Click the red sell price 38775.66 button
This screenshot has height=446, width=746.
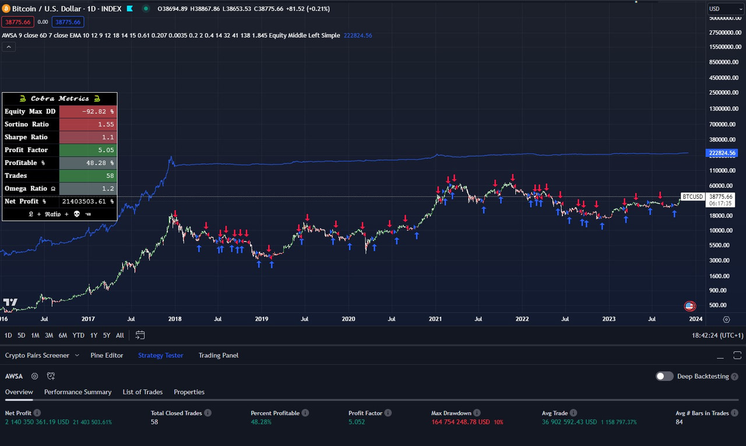pos(17,22)
